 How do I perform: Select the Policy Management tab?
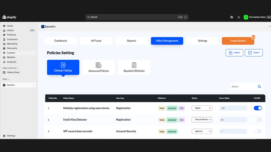(x=167, y=41)
